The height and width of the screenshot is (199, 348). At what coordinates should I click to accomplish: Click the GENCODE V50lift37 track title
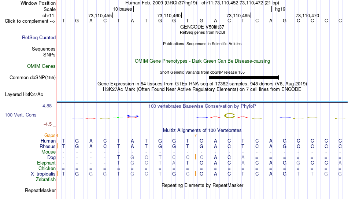(202, 27)
